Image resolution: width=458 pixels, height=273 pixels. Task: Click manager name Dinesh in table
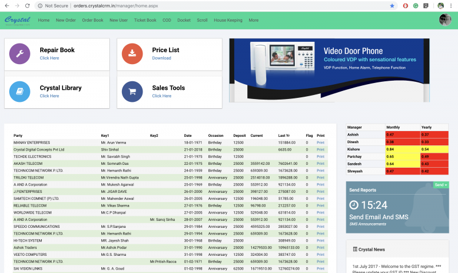pyautogui.click(x=353, y=142)
